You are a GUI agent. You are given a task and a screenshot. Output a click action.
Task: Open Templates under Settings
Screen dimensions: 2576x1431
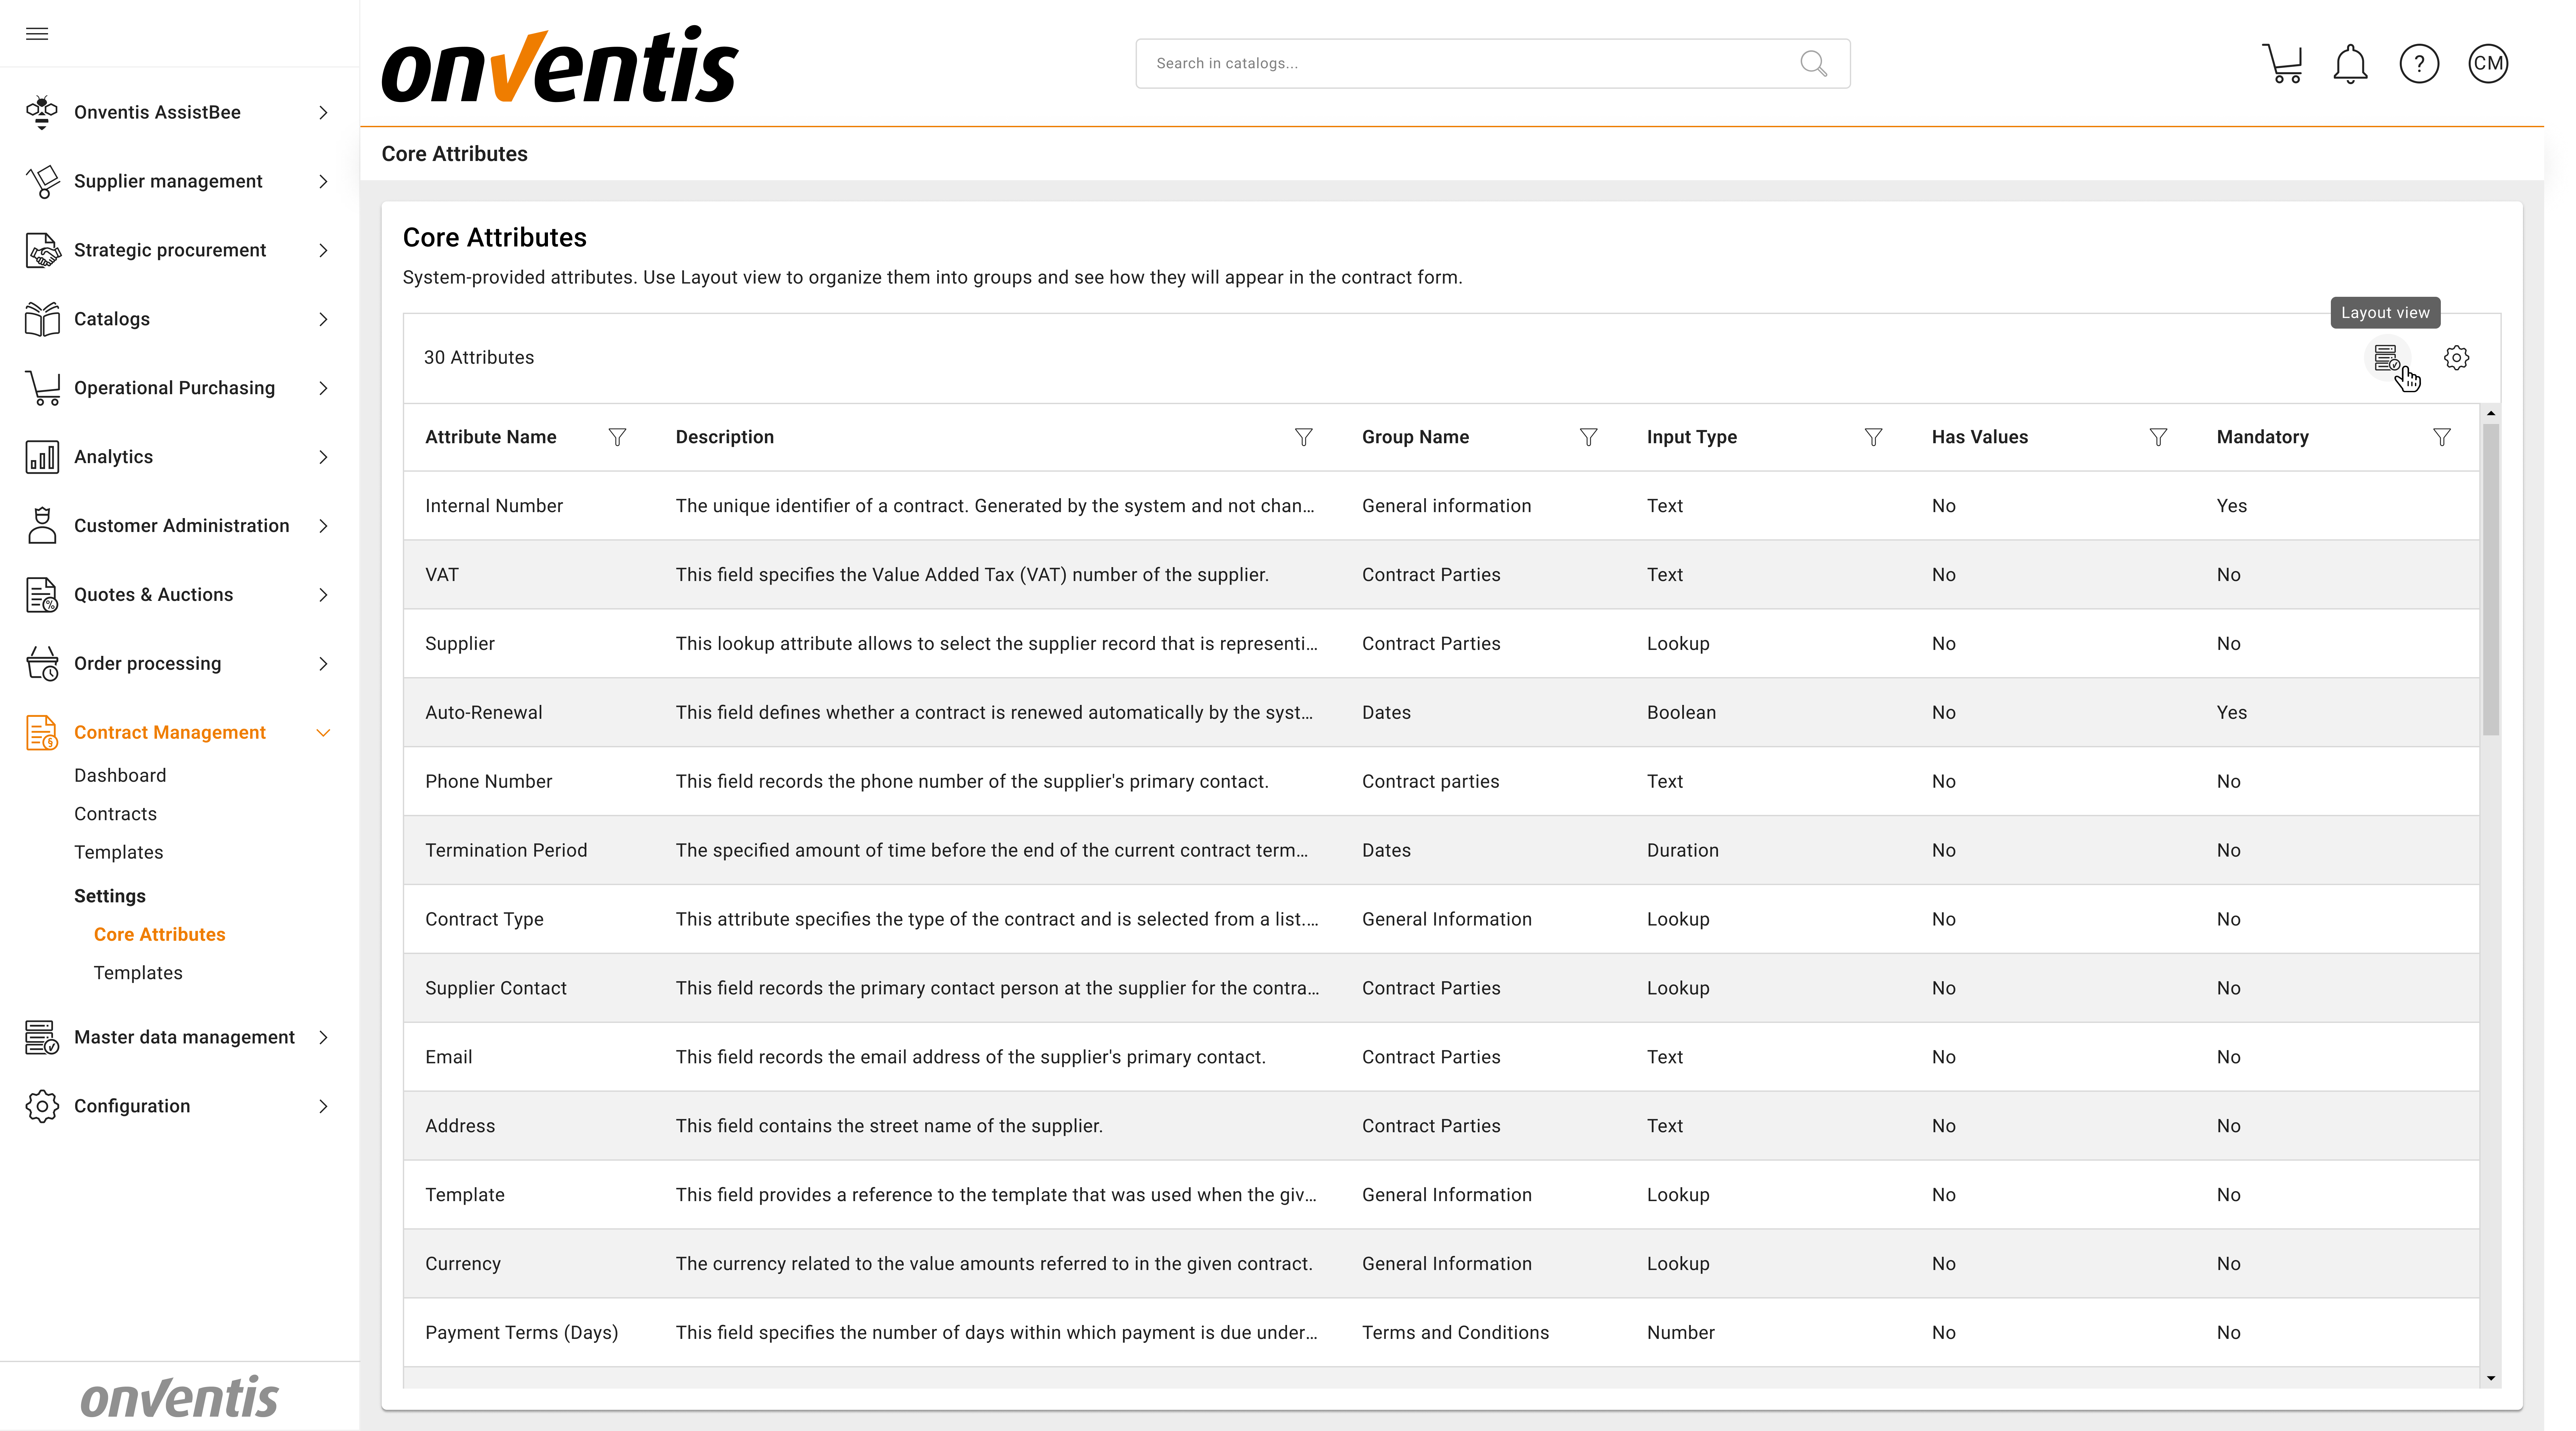point(138,973)
